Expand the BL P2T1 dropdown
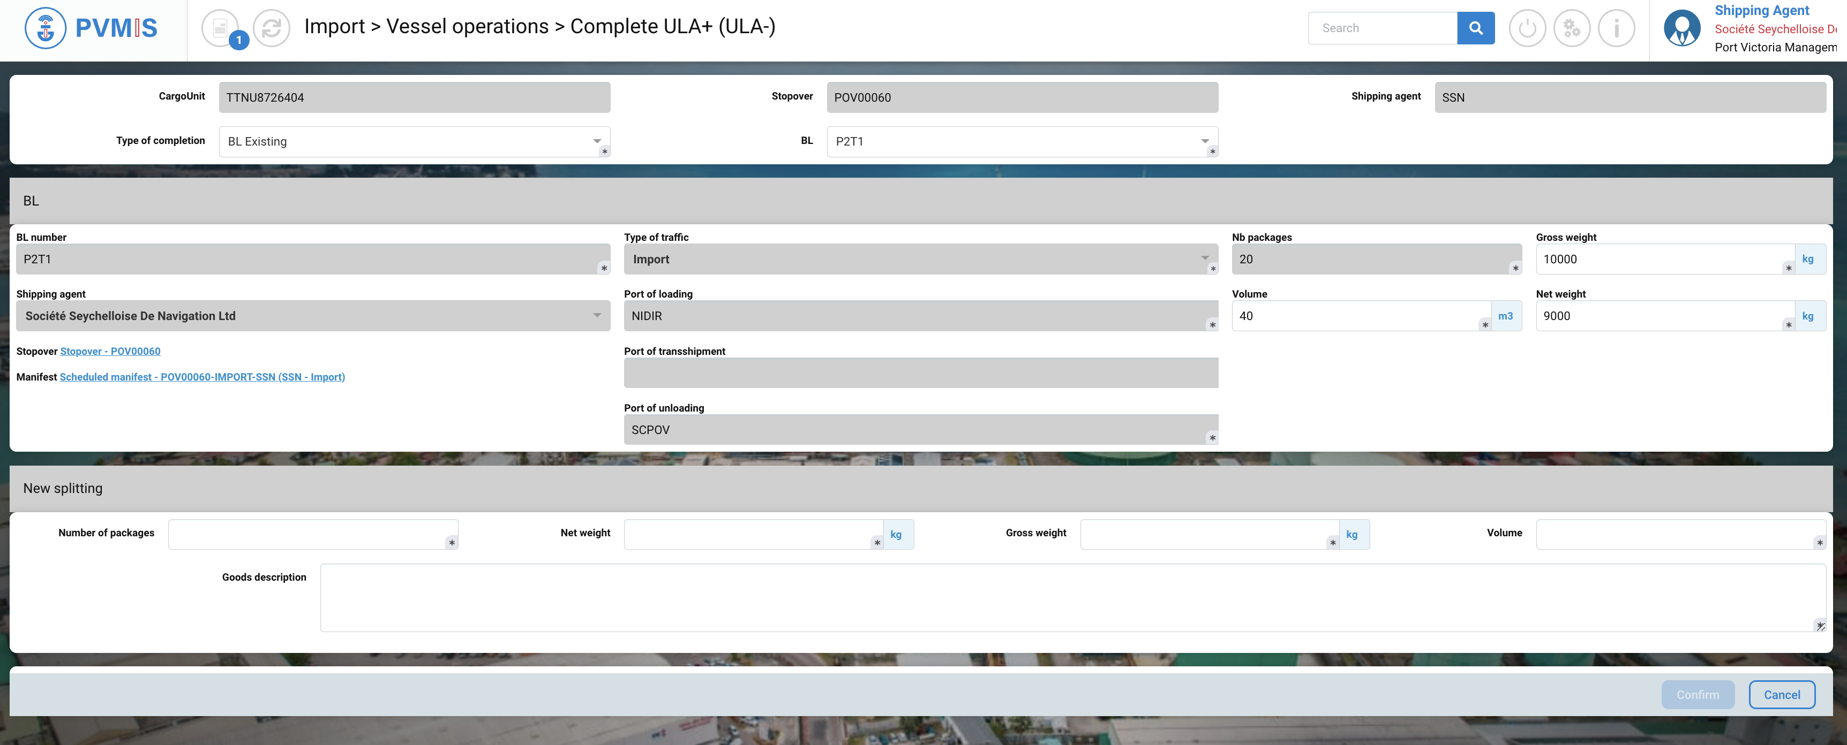This screenshot has width=1847, height=745. (1021, 141)
